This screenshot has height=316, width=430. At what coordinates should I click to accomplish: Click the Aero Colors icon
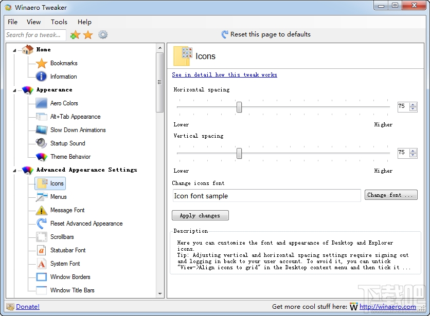click(x=42, y=103)
